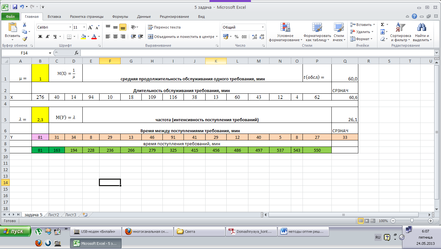Click the decrease indent icon
Image resolution: width=441 pixels, height=249 pixels.
click(x=133, y=37)
